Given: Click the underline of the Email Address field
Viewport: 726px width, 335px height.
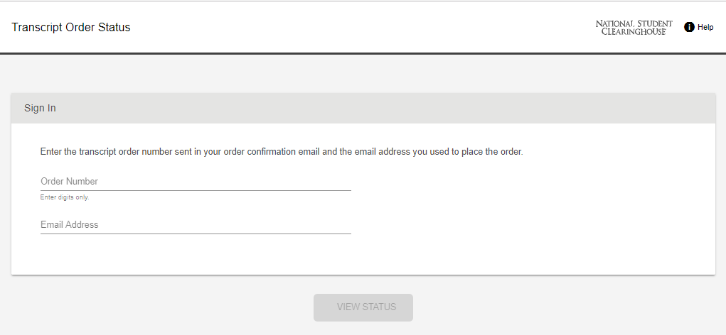Looking at the screenshot, I should pyautogui.click(x=196, y=234).
